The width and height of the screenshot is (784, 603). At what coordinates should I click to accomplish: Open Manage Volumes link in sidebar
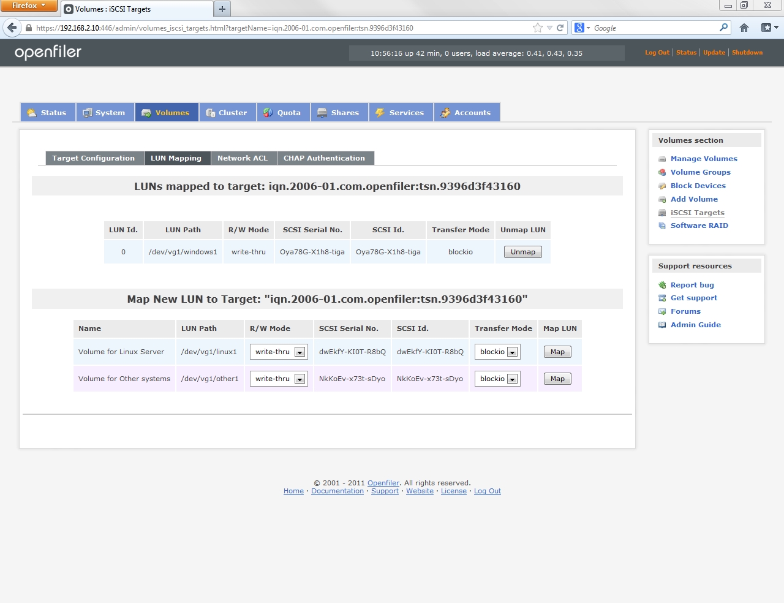pyautogui.click(x=704, y=159)
